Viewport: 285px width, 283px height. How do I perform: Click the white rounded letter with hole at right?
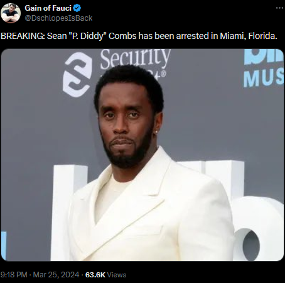(259, 230)
